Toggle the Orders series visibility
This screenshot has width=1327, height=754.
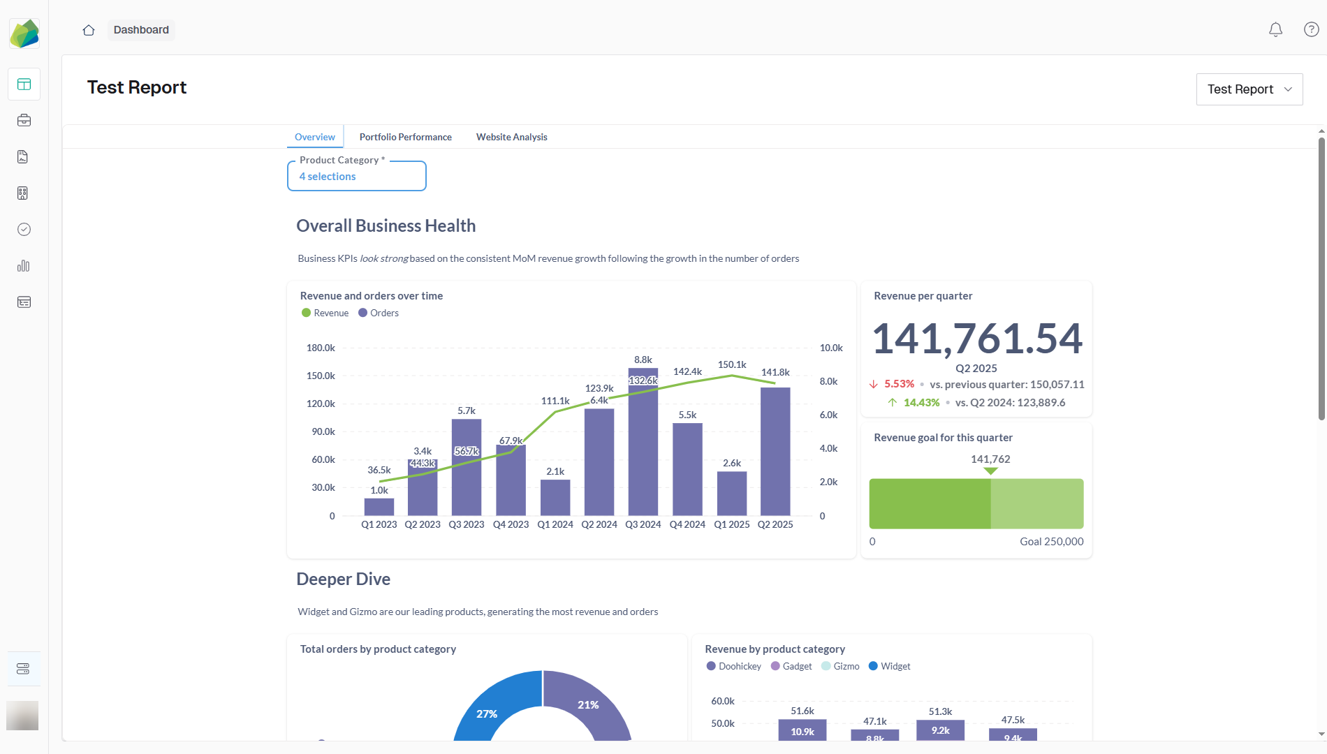[378, 312]
